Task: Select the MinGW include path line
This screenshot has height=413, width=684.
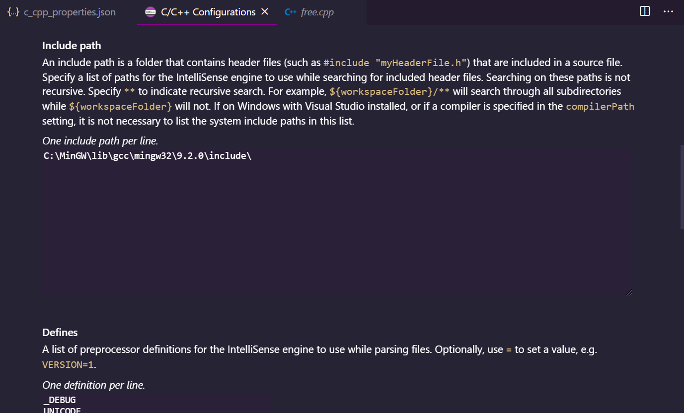Action: [147, 155]
